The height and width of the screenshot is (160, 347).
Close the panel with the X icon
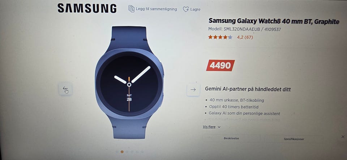pos(343,137)
